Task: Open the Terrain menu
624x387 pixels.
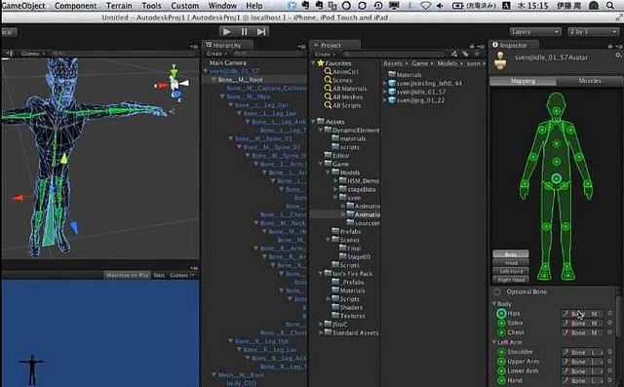Action: [x=119, y=6]
